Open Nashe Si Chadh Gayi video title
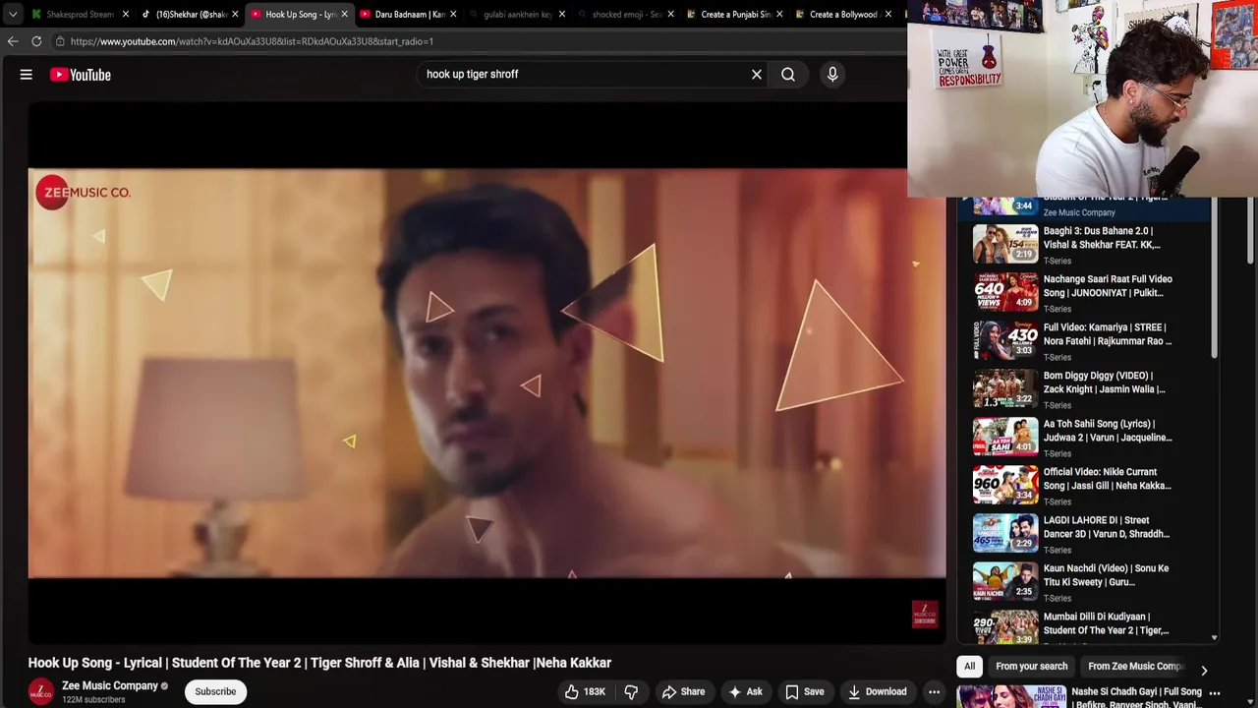The height and width of the screenshot is (708, 1258). 1137,698
